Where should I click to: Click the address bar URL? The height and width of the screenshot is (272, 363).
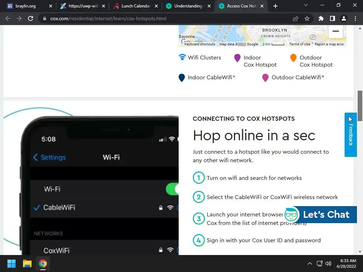coord(108,18)
